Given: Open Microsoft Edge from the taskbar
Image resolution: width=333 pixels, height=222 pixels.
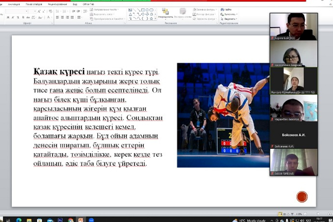Looking at the screenshot, I should coord(19,220).
